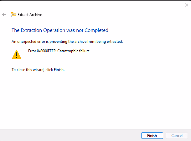
Task: Click the back arrow in the wizard header
Action: (4, 14)
